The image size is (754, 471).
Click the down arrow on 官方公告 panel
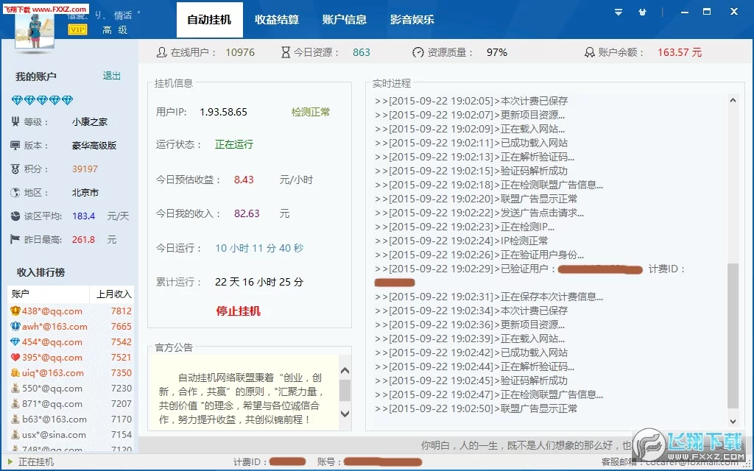pos(344,414)
